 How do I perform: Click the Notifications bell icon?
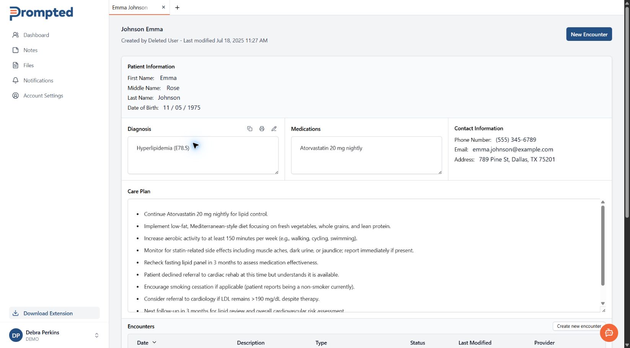click(16, 81)
